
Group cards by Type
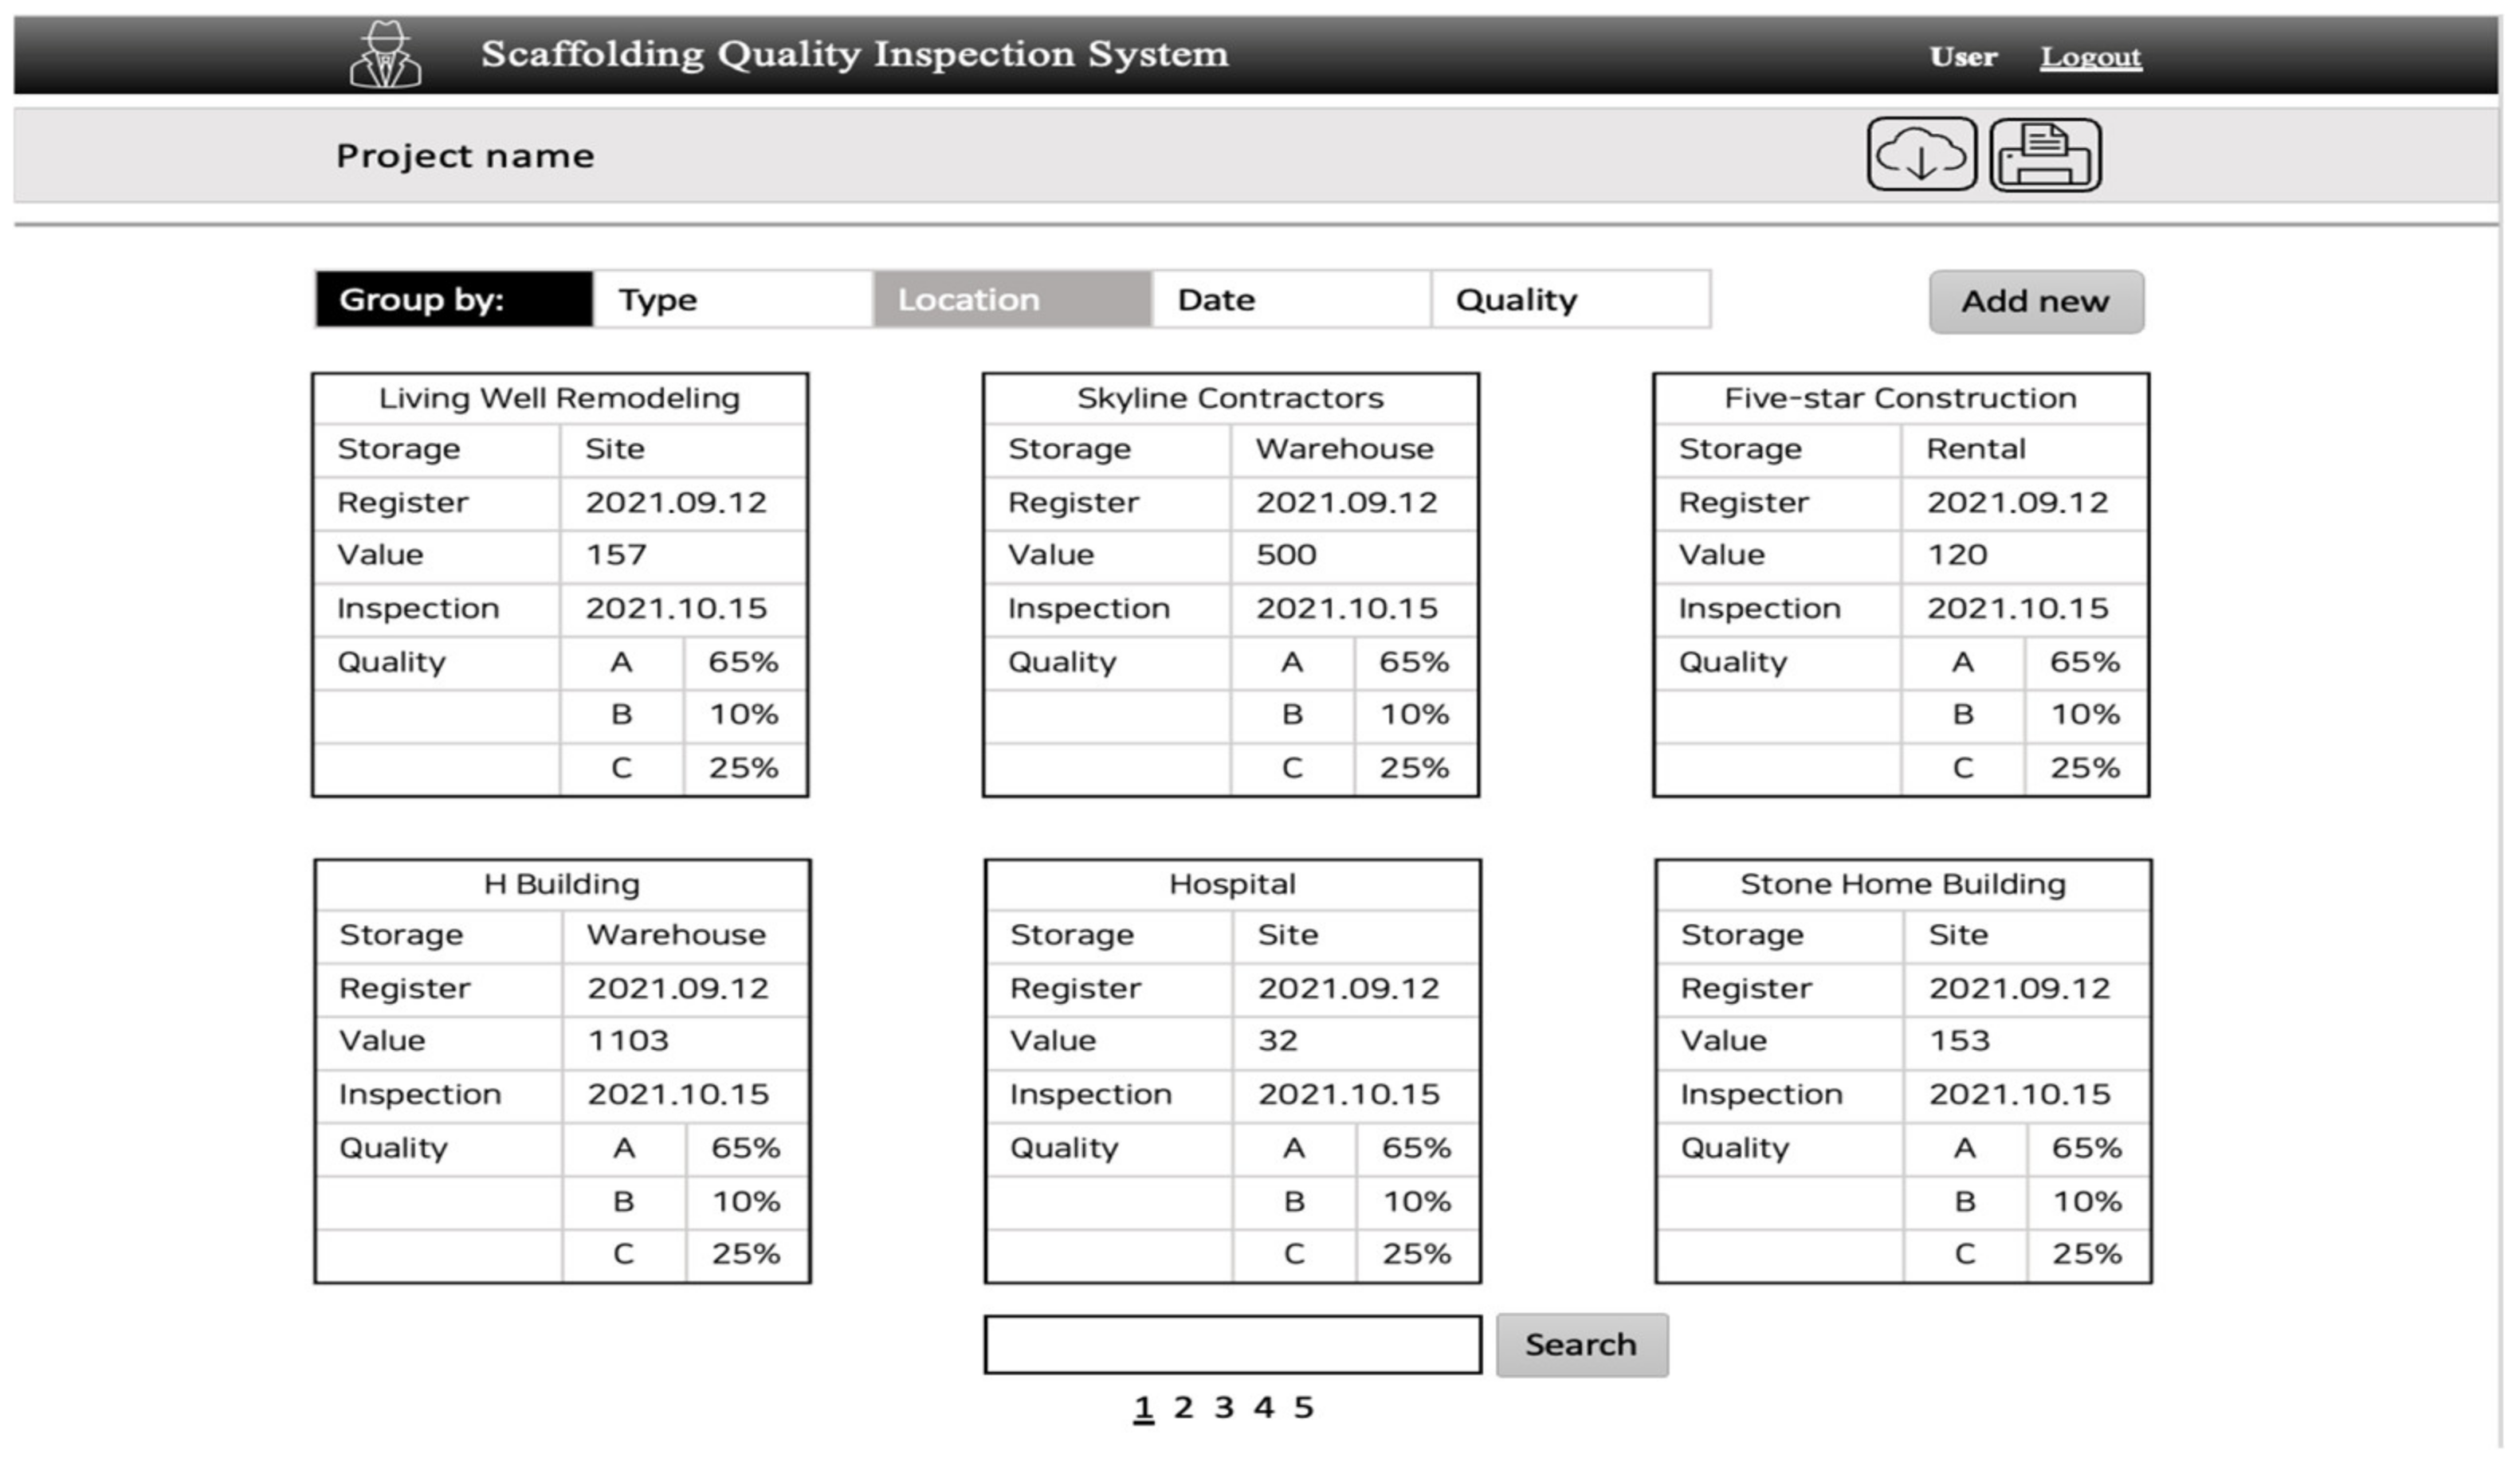[732, 300]
